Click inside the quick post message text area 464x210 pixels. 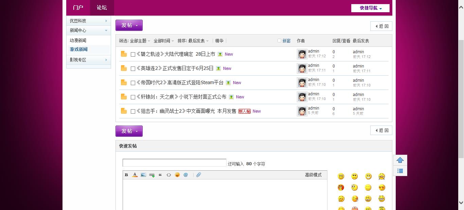tap(225, 195)
